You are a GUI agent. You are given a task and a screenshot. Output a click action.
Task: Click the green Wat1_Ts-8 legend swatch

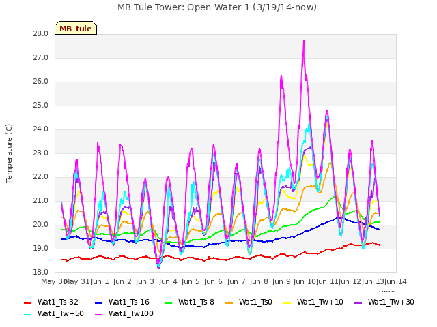tap(169, 302)
